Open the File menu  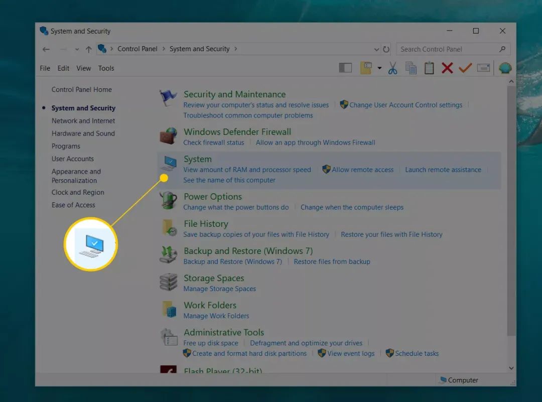(x=45, y=68)
